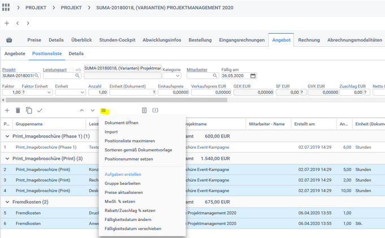This screenshot has width=385, height=238.
Task: Toggle the wb checkbox next to Leistungsart
Action: [x=71, y=70]
